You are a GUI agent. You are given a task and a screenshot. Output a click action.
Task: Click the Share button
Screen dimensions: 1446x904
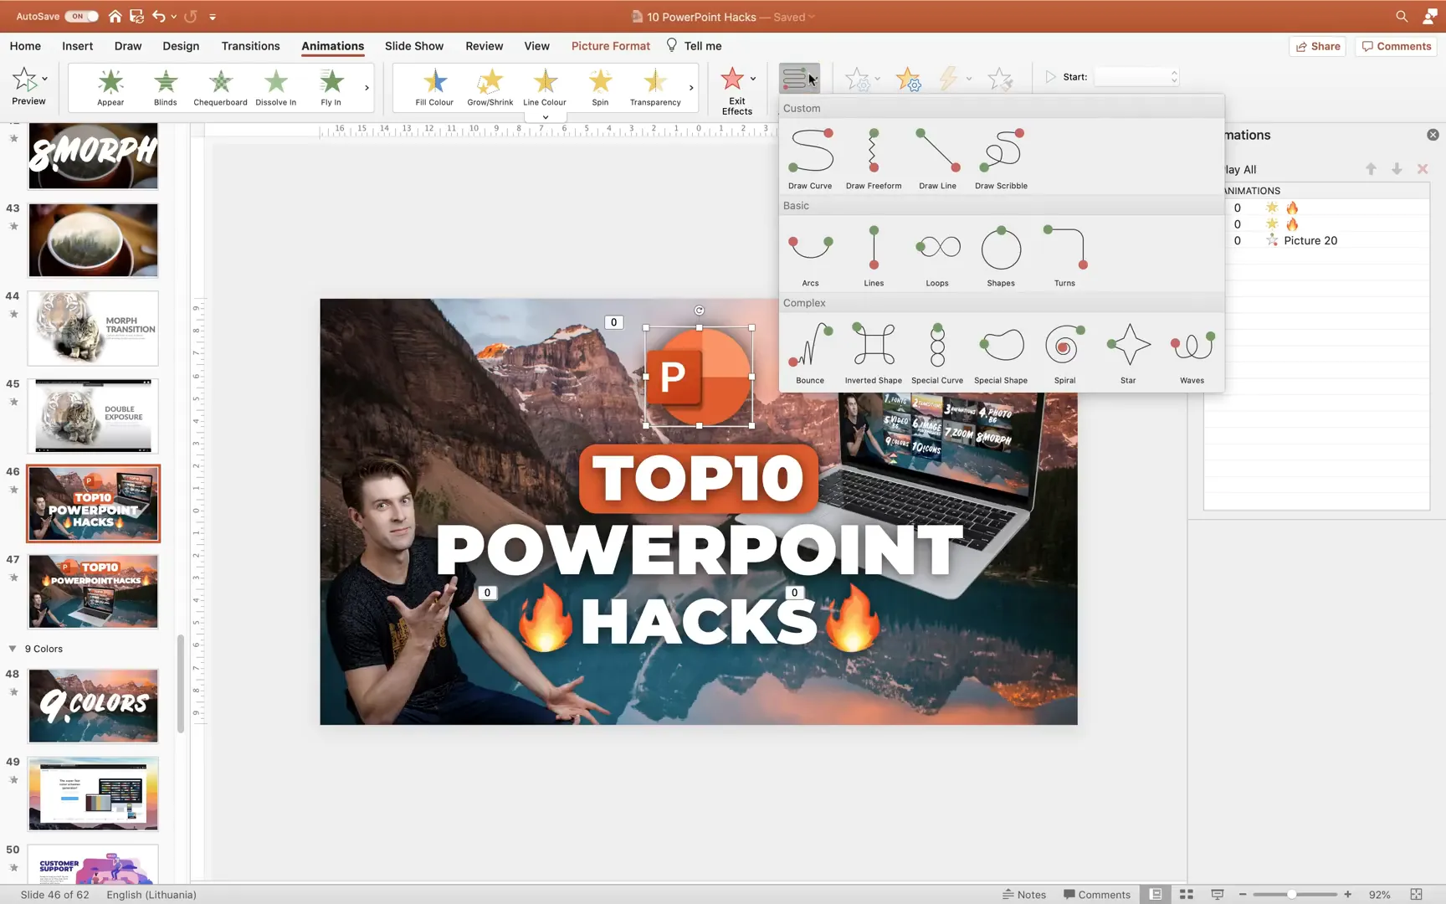click(1317, 46)
